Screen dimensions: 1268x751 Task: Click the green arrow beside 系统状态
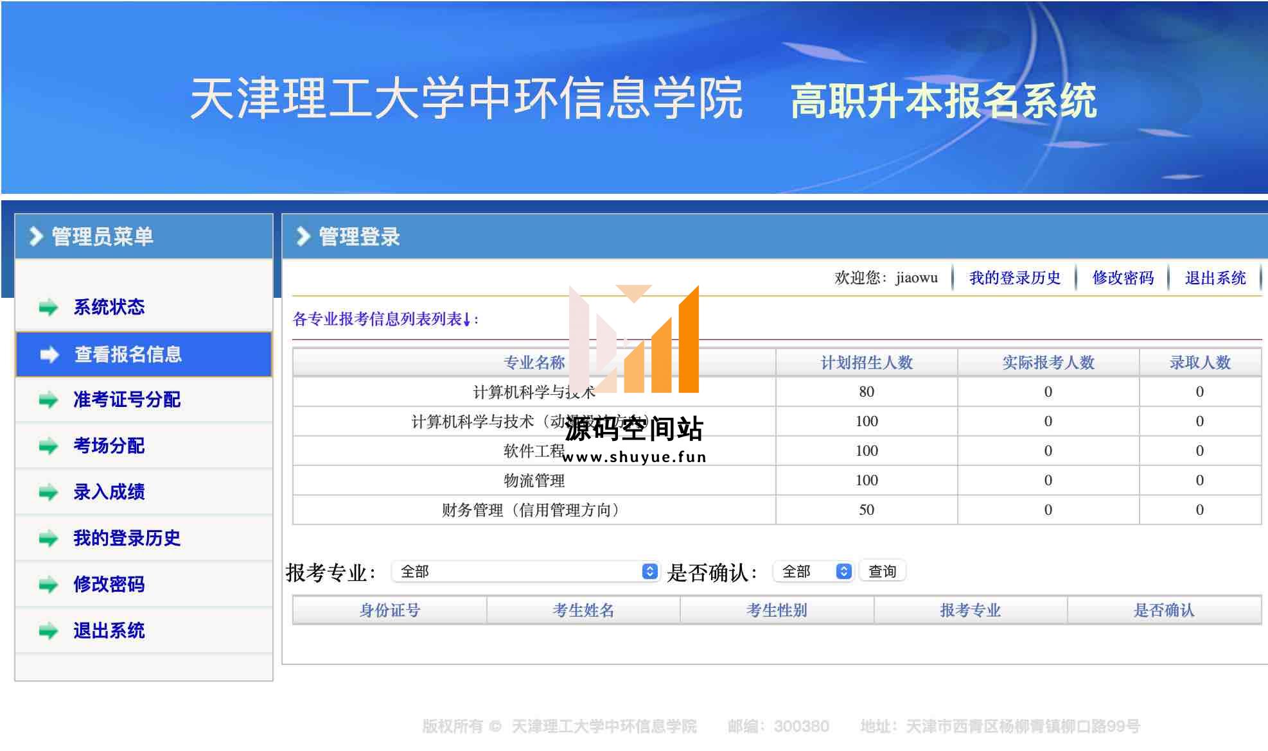click(48, 307)
